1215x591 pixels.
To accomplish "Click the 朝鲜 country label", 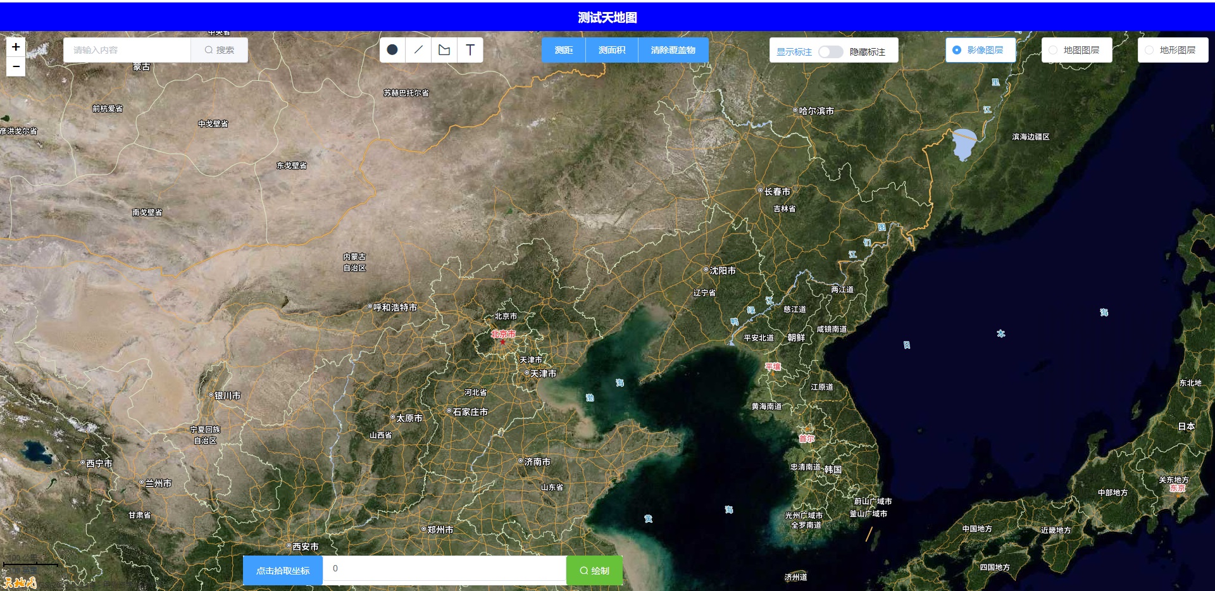I will pyautogui.click(x=796, y=338).
